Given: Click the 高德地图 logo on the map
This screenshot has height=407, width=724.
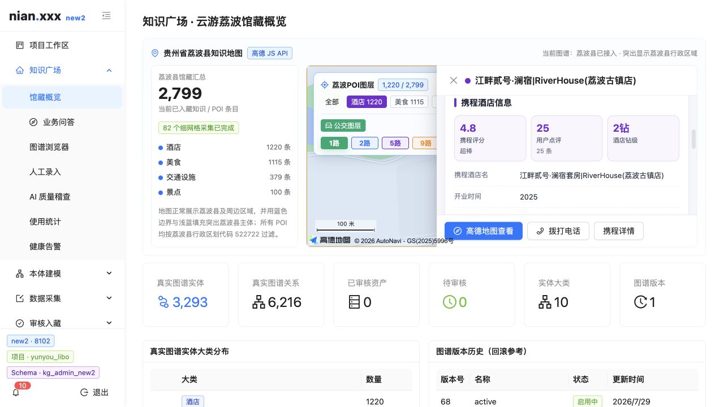Looking at the screenshot, I should pyautogui.click(x=330, y=240).
